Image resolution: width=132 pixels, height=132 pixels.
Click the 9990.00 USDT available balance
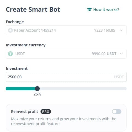[x=104, y=54]
